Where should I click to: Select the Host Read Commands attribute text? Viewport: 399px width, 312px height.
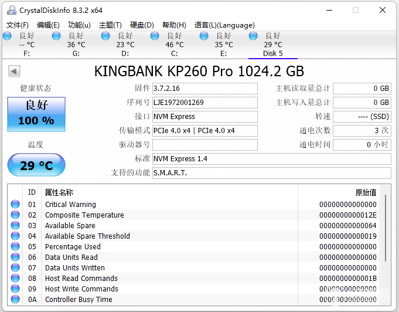(81, 279)
